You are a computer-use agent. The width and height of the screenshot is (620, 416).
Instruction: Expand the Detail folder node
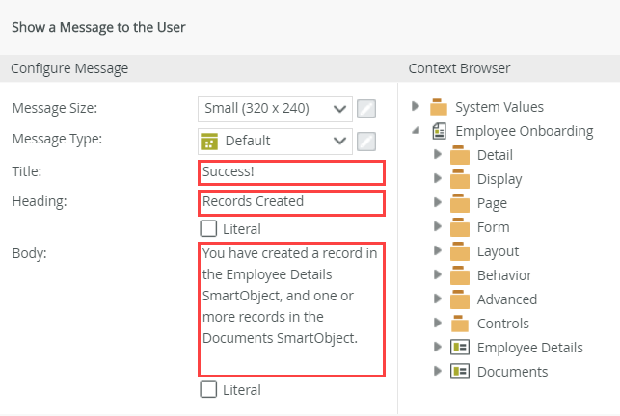tap(437, 155)
